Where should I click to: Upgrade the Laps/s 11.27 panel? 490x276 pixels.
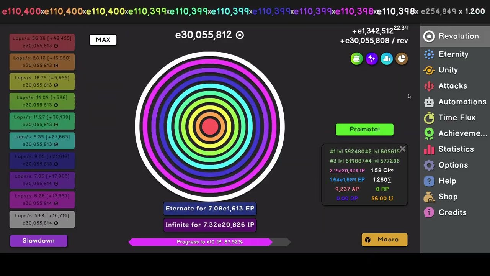(x=42, y=121)
